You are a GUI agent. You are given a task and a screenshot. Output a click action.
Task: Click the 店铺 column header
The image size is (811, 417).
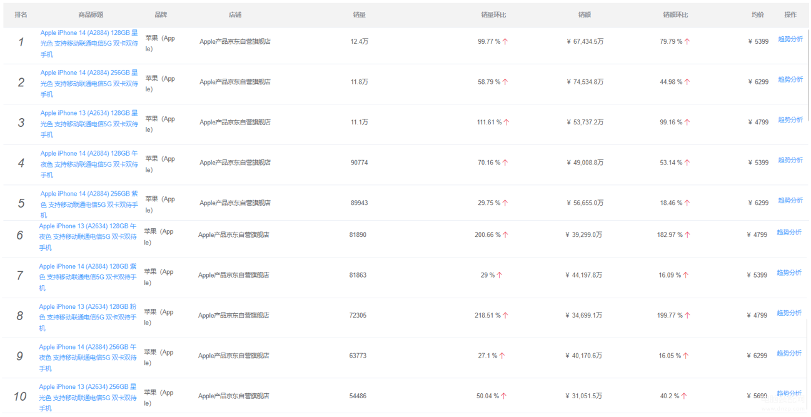(235, 14)
